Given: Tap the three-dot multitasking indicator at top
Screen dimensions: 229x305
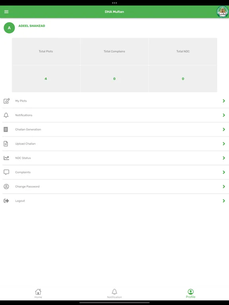Looking at the screenshot, I should [114, 3].
